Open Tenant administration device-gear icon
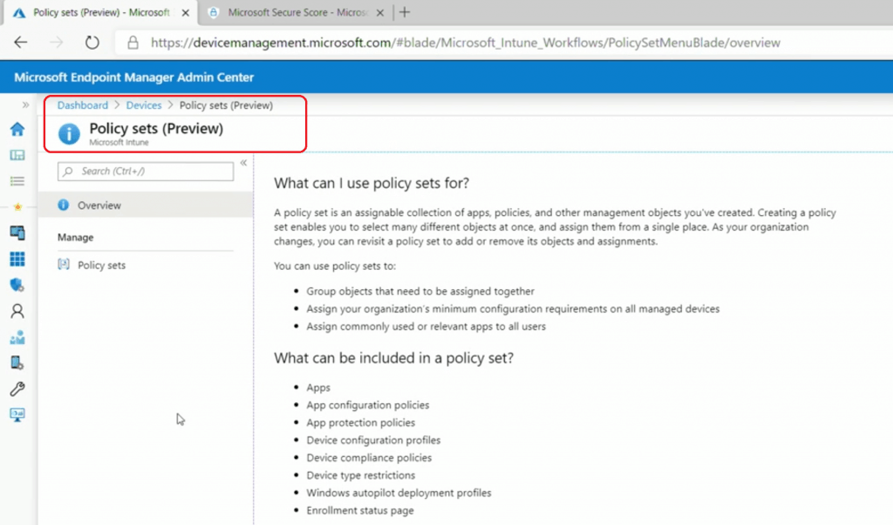Screen dimensions: 893x525 [x=17, y=363]
